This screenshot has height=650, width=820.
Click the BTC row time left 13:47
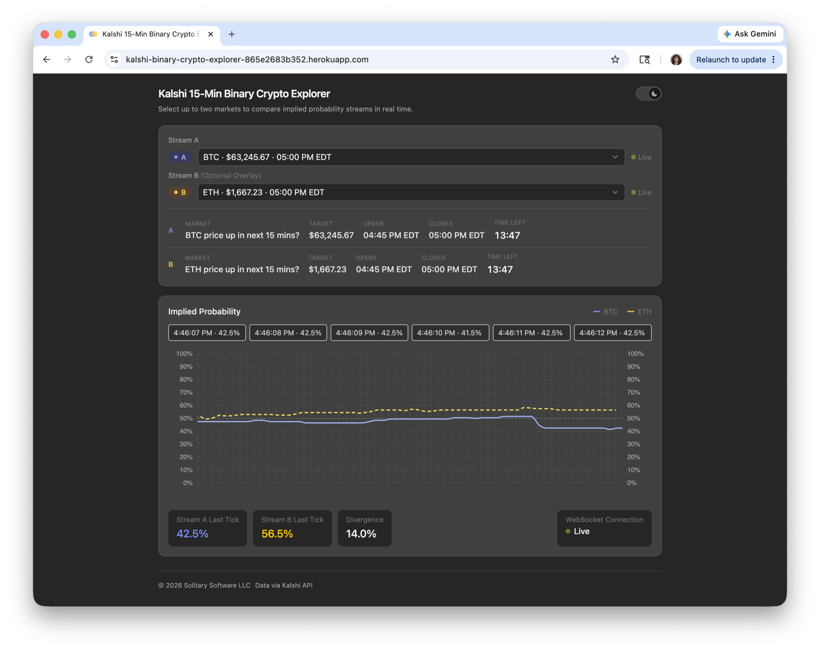pos(507,235)
